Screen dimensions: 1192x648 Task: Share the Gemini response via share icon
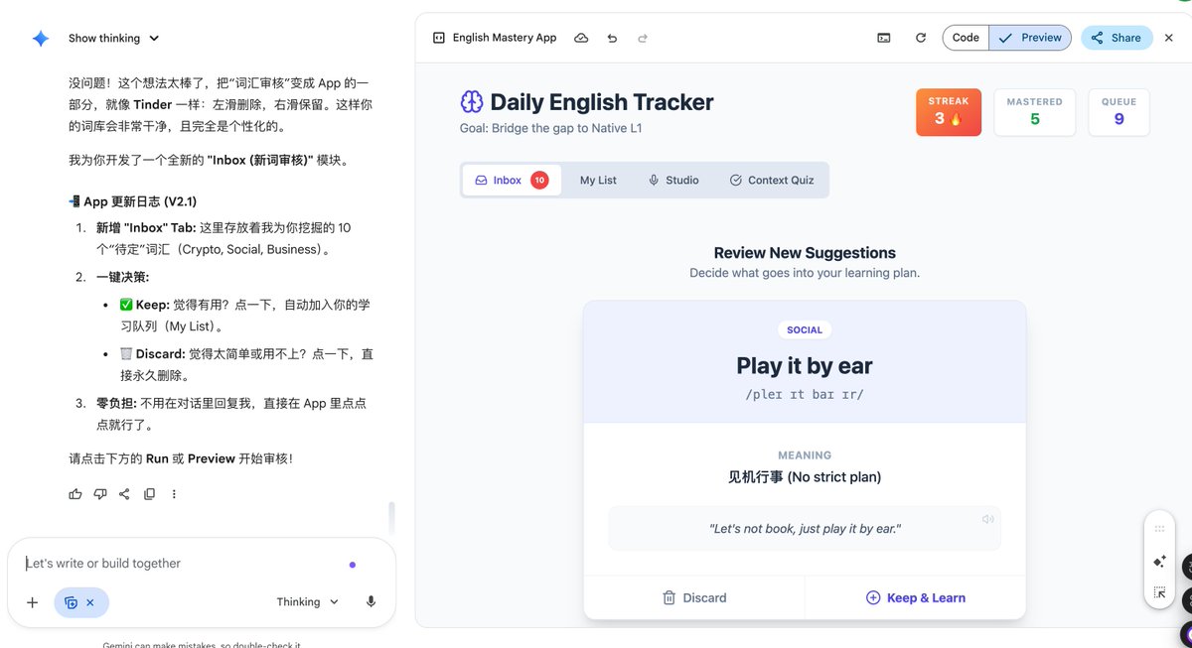124,494
